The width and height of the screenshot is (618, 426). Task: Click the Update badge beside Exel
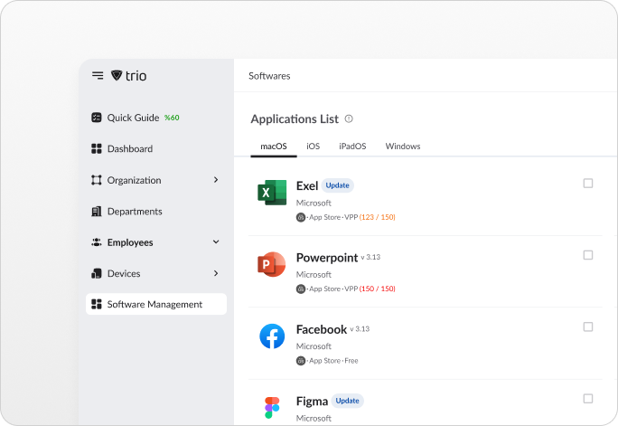pyautogui.click(x=337, y=185)
